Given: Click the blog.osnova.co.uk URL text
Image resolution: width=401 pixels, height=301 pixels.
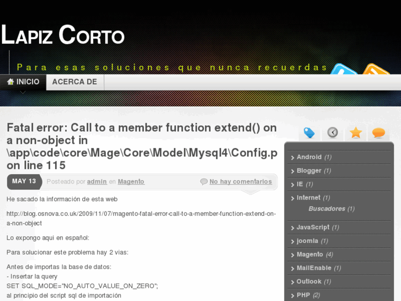Looking at the screenshot, I should 141,219.
